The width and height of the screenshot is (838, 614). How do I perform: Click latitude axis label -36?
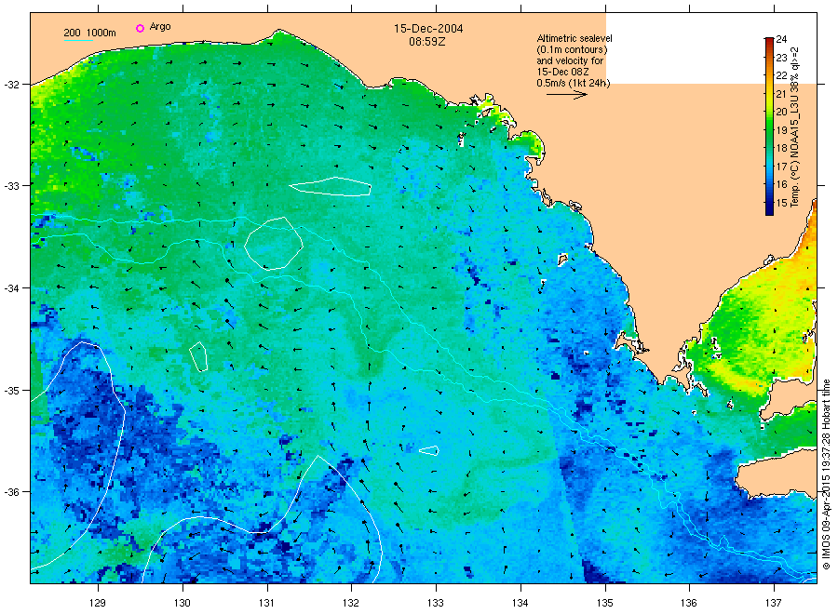coord(11,492)
